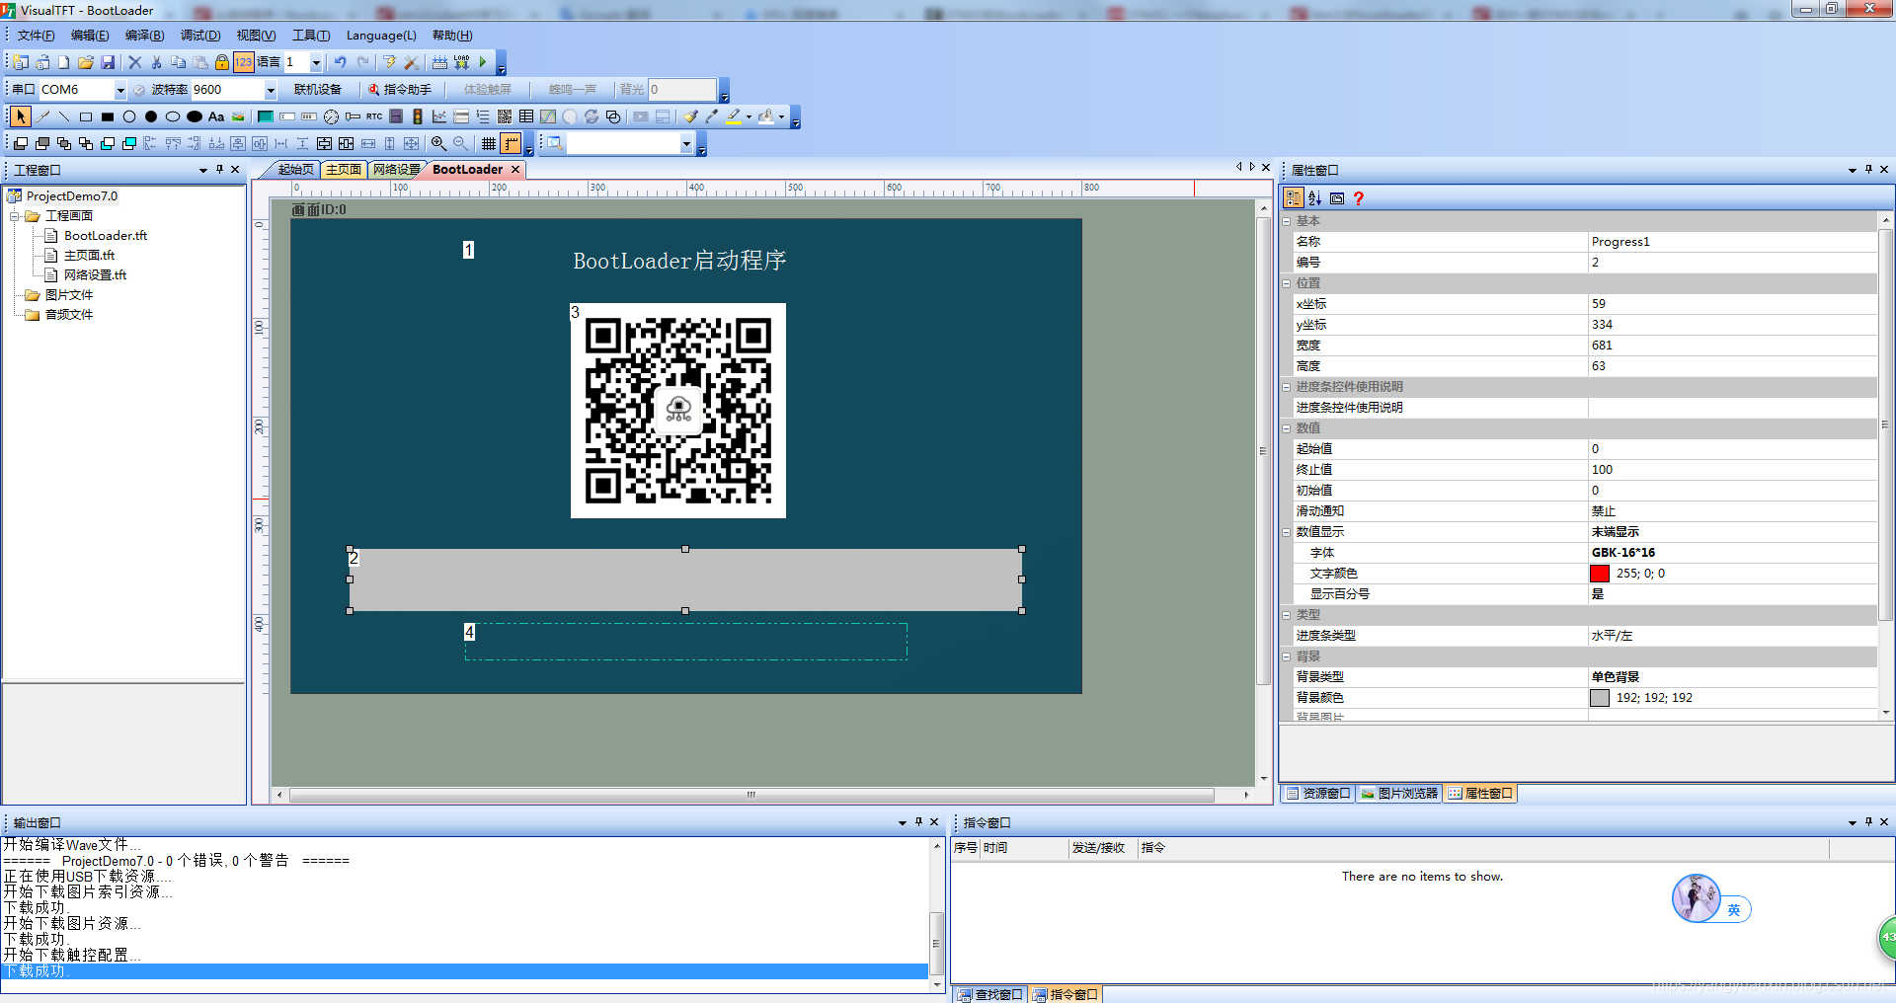Screen dimensions: 1896x1003
Task: Click the 指令助手 button
Action: (x=400, y=90)
